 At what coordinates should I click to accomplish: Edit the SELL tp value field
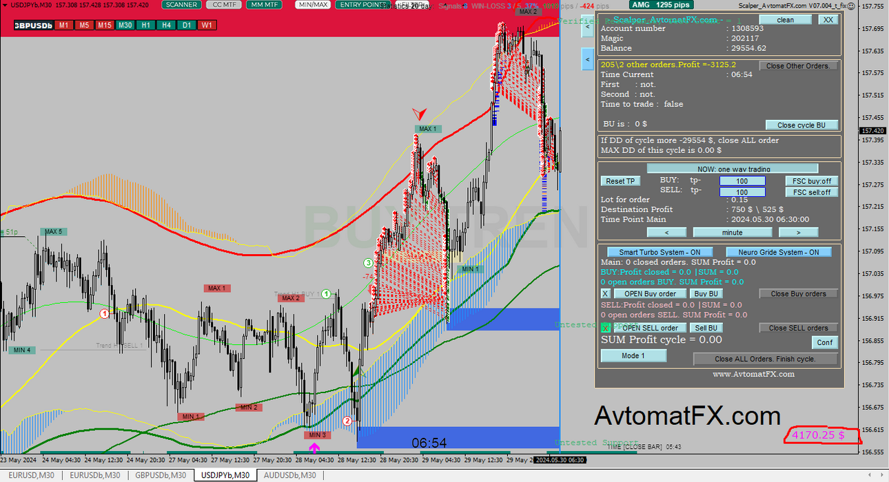pyautogui.click(x=742, y=192)
